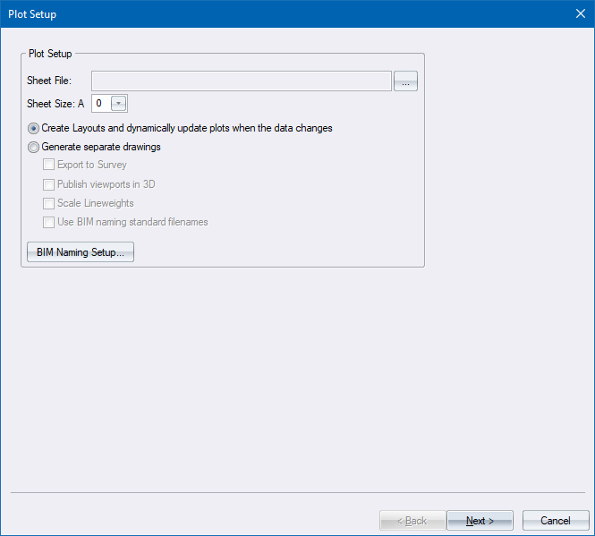
Task: Toggle the Scale Lineweights checkbox
Action: 49,203
